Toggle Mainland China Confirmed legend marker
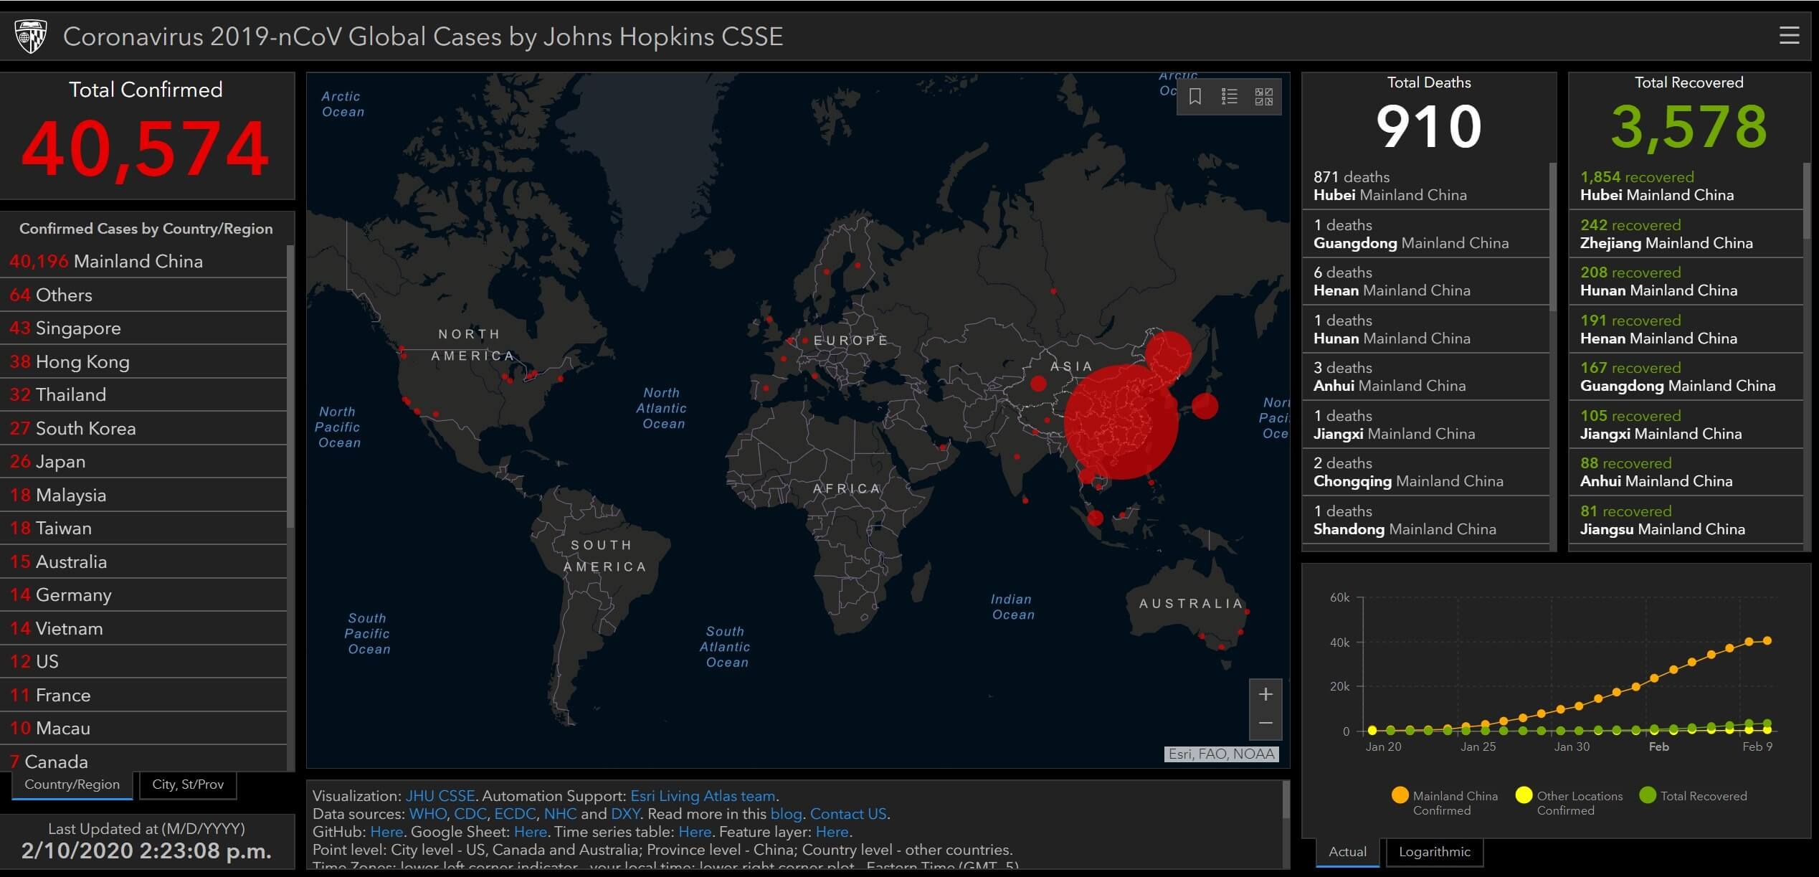The width and height of the screenshot is (1819, 877). click(1400, 795)
